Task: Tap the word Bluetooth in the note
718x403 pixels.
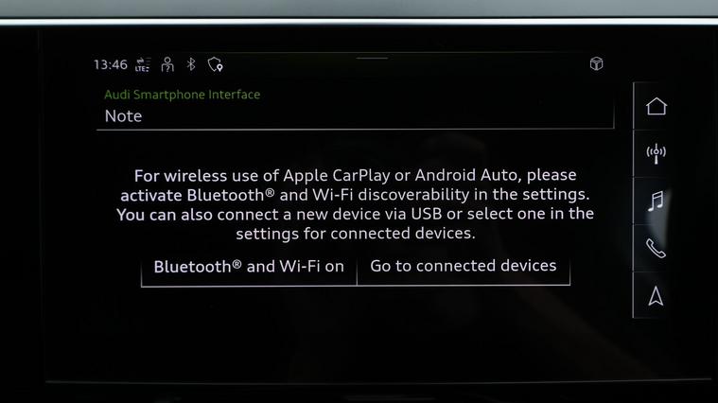Action: coord(225,196)
